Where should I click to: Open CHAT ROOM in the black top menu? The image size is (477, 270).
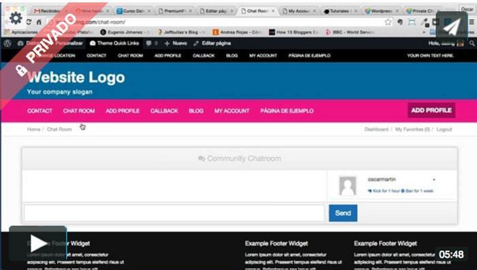point(130,56)
